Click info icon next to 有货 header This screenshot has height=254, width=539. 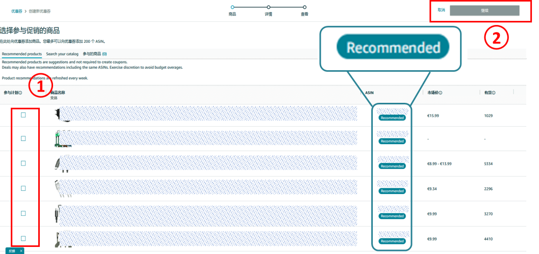click(494, 93)
